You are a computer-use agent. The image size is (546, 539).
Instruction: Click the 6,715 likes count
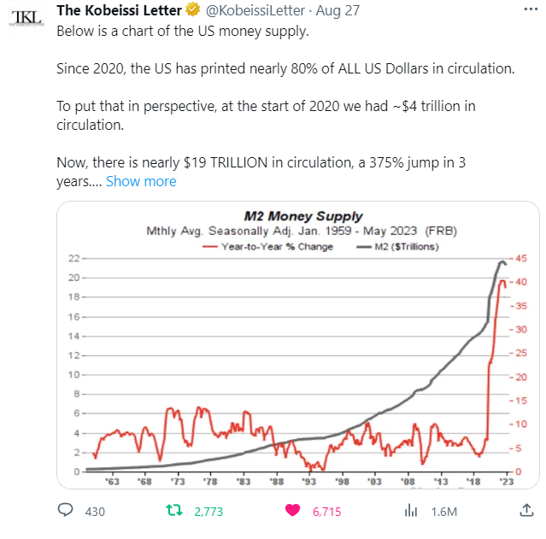(x=327, y=512)
